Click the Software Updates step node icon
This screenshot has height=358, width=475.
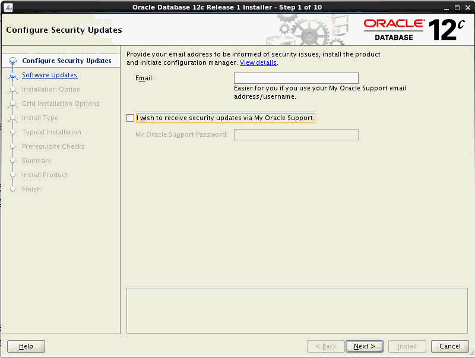tap(13, 75)
